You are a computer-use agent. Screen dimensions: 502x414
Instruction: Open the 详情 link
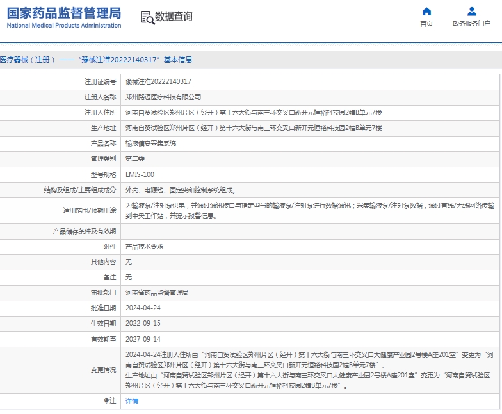tap(132, 401)
